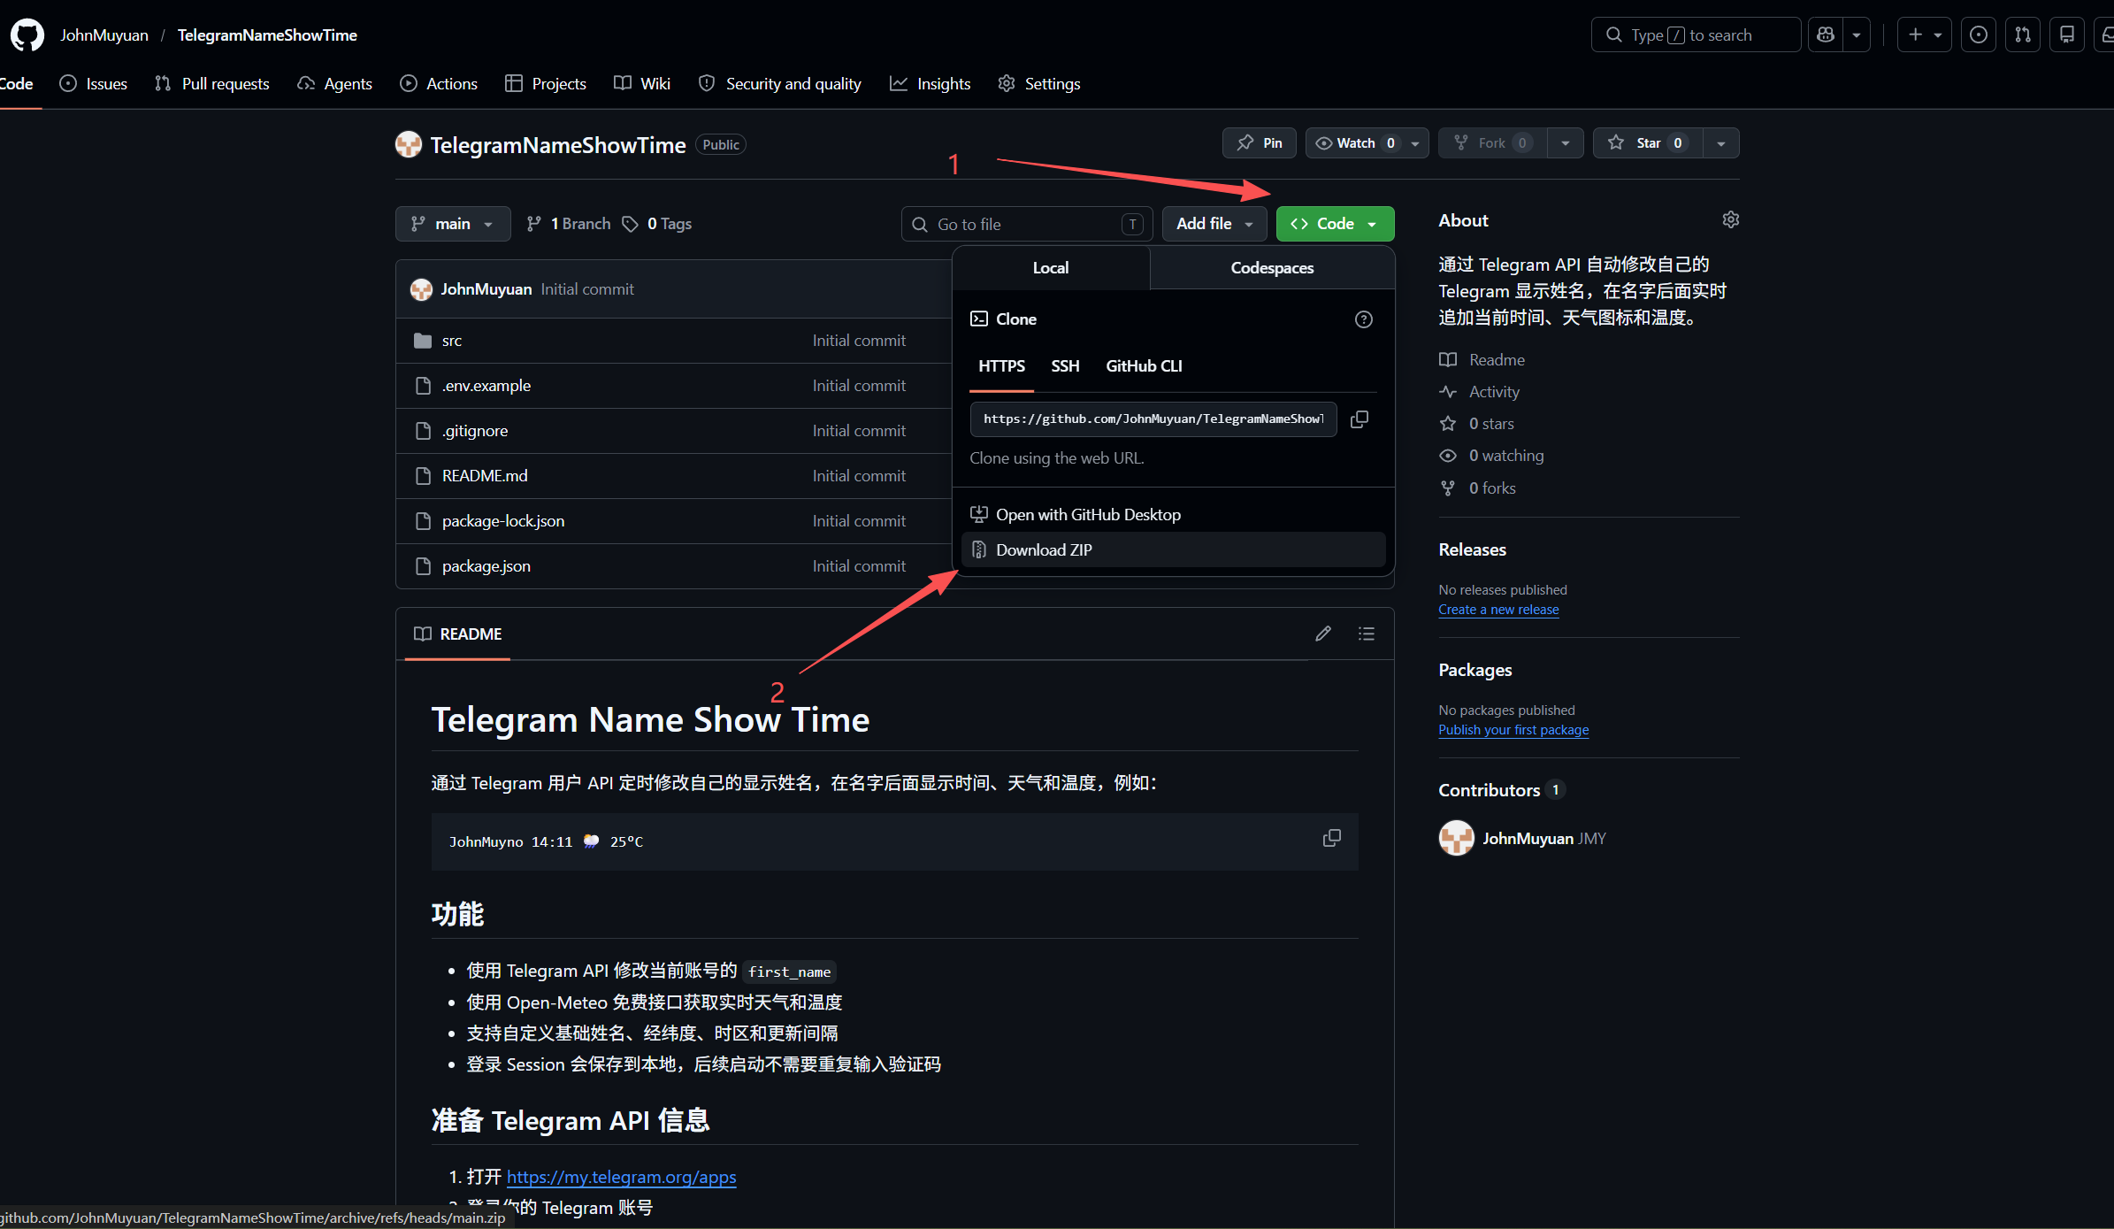2114x1229 pixels.
Task: Click the JohnMuyuan contributor avatar
Action: pos(1456,838)
